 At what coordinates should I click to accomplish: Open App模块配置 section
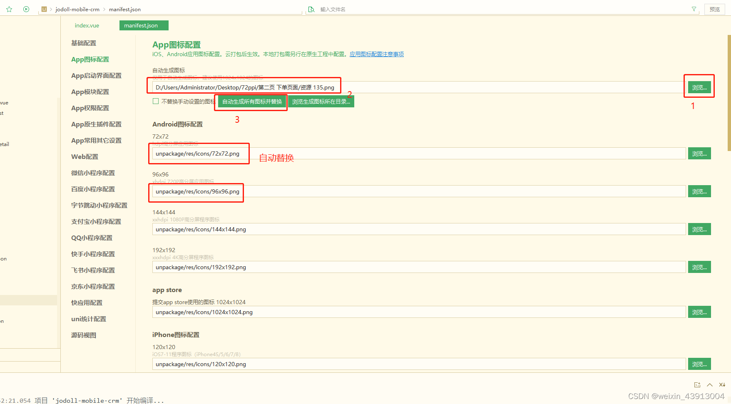click(90, 92)
